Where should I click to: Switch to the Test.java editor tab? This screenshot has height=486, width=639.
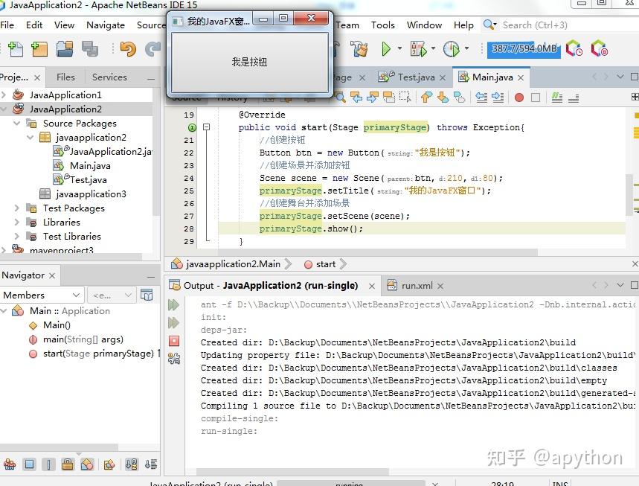pyautogui.click(x=418, y=77)
